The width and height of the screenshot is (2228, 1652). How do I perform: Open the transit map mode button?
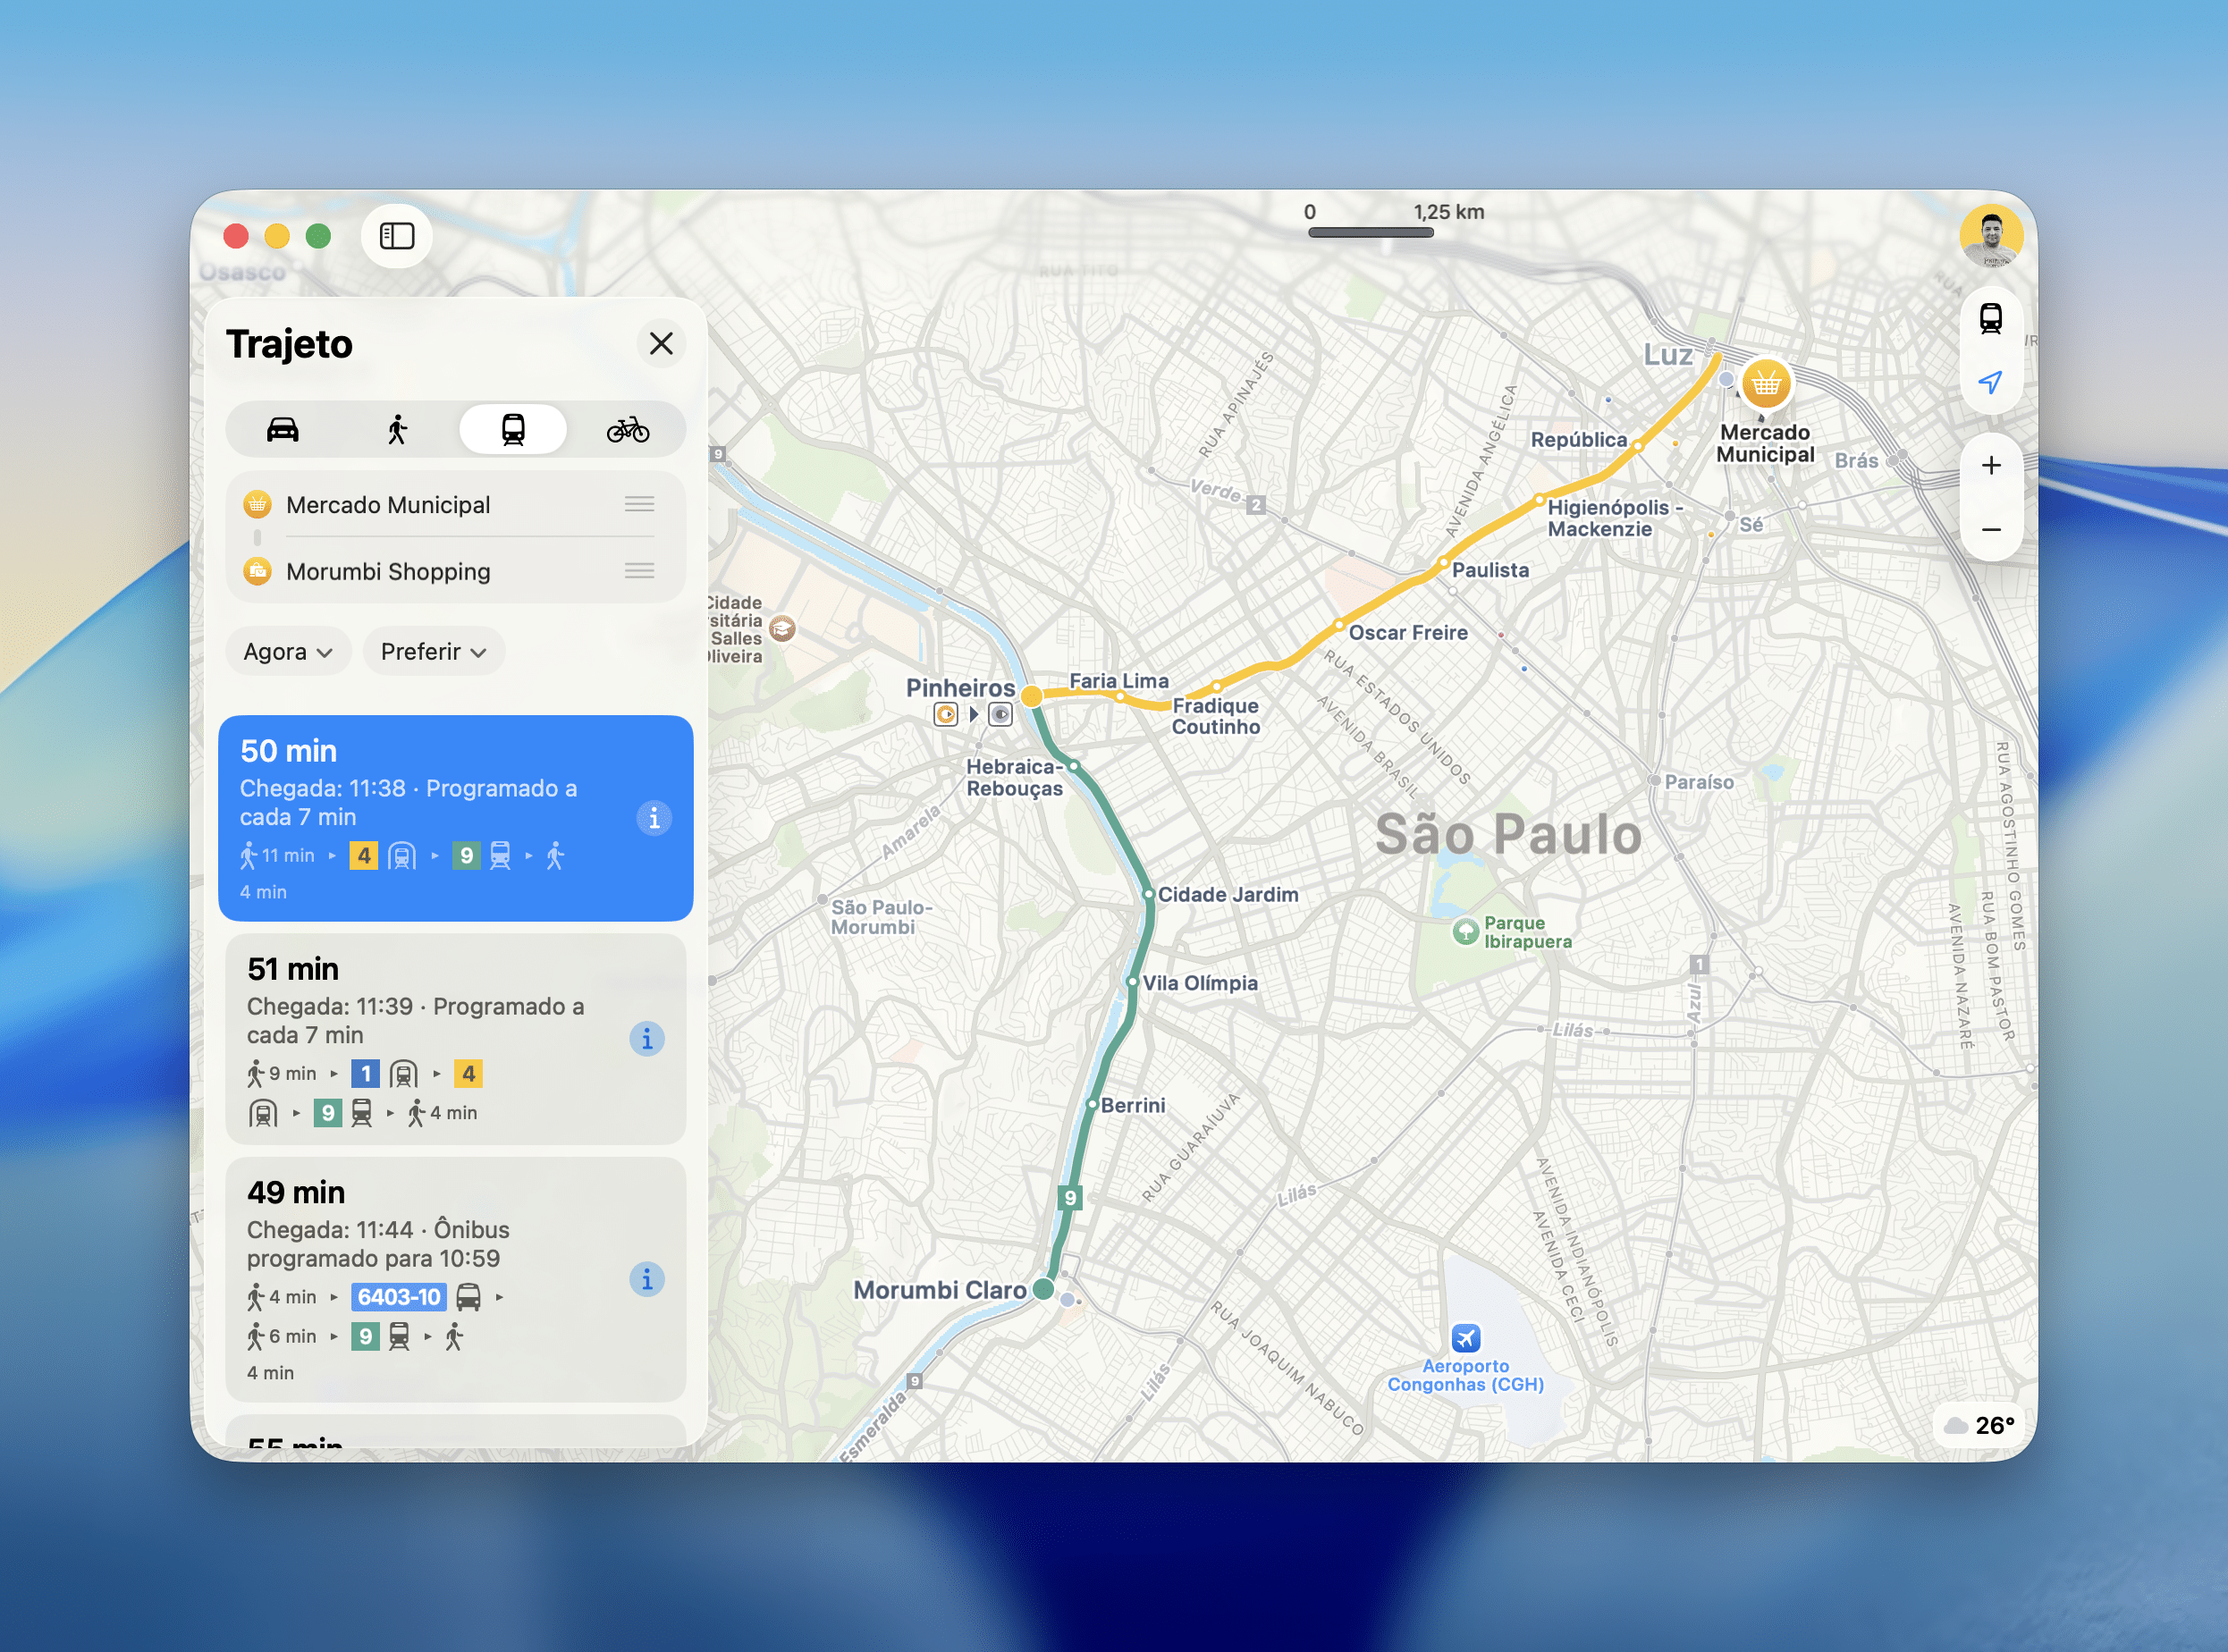point(1990,319)
